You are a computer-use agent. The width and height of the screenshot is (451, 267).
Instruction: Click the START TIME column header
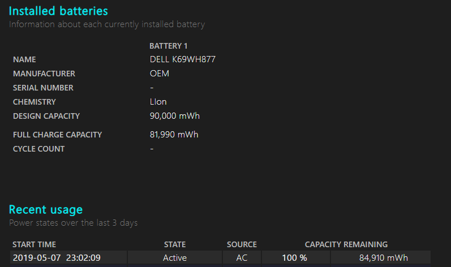point(34,244)
